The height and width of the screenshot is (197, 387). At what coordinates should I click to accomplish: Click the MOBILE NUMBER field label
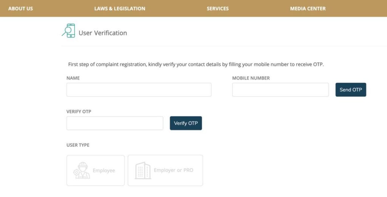(251, 78)
